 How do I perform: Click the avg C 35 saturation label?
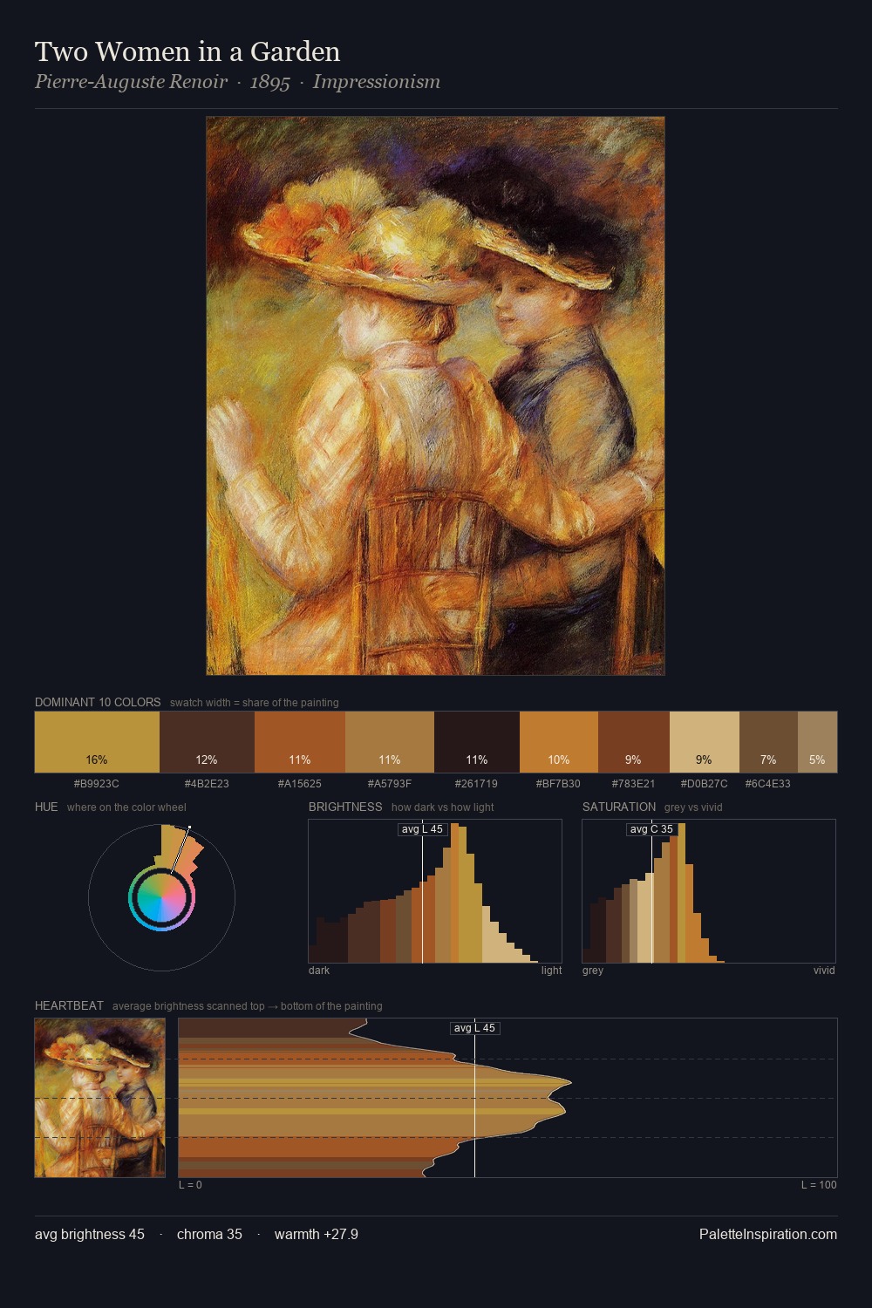(651, 829)
